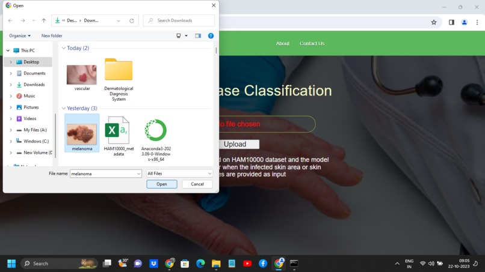Select Dermatological Diagnosis System folder
The image size is (485, 272).
pos(119,80)
